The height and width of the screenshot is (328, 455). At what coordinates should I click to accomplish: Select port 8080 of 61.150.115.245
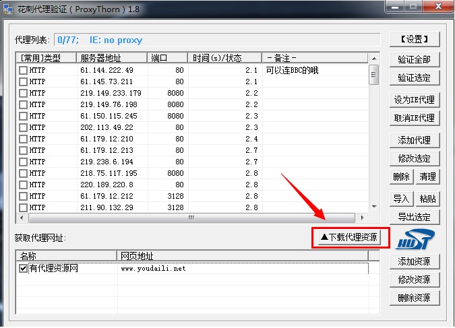pyautogui.click(x=175, y=117)
